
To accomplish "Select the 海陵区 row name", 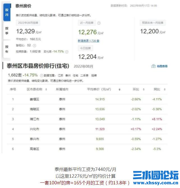I will pyautogui.click(x=34, y=109).
